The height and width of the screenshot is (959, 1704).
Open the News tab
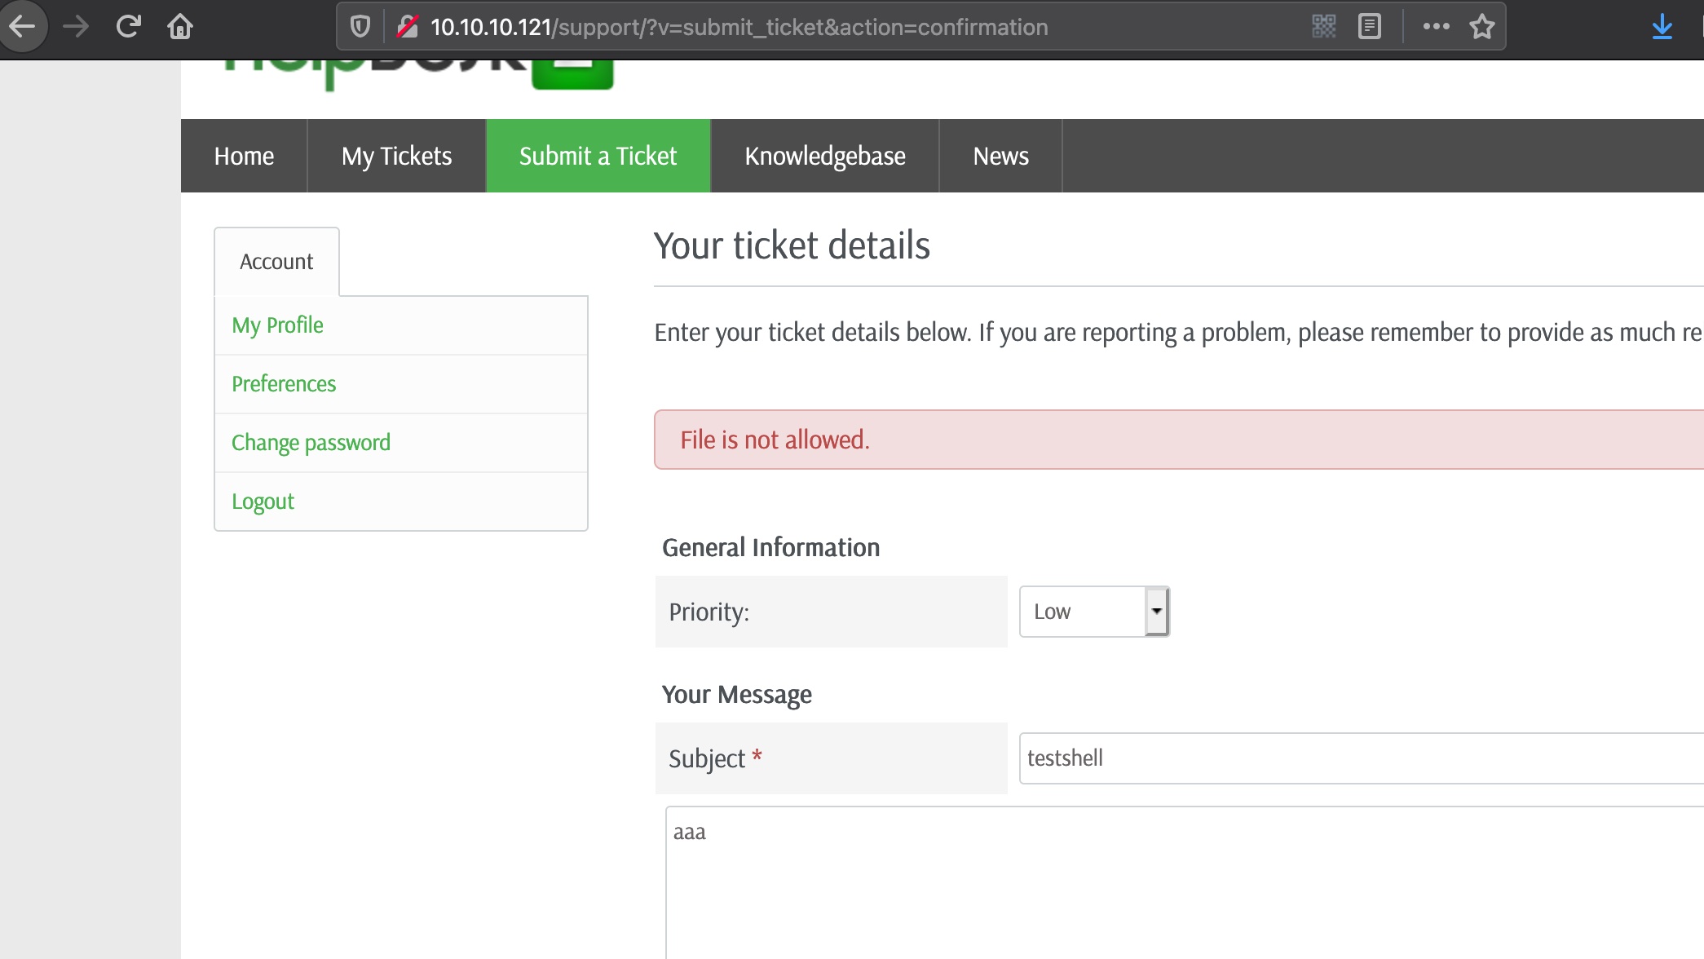click(1000, 156)
